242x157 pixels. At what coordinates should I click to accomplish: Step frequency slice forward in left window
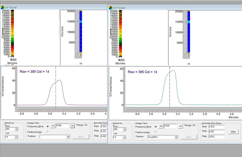click(x=72, y=126)
